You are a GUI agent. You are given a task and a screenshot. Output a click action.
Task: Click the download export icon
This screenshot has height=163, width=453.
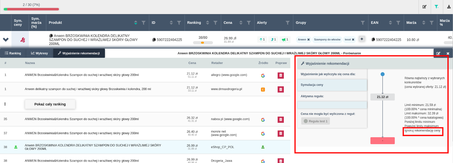(x=449, y=7)
